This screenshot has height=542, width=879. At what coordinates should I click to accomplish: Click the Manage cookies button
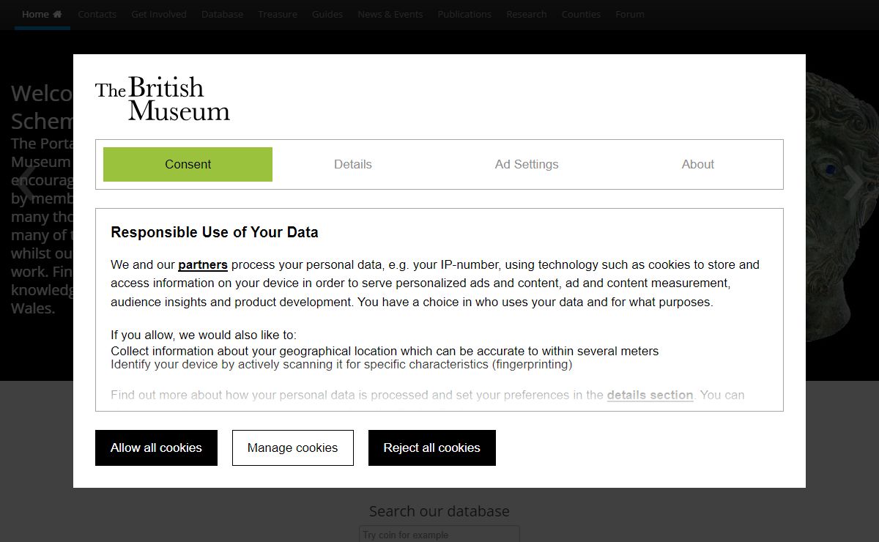pos(293,448)
